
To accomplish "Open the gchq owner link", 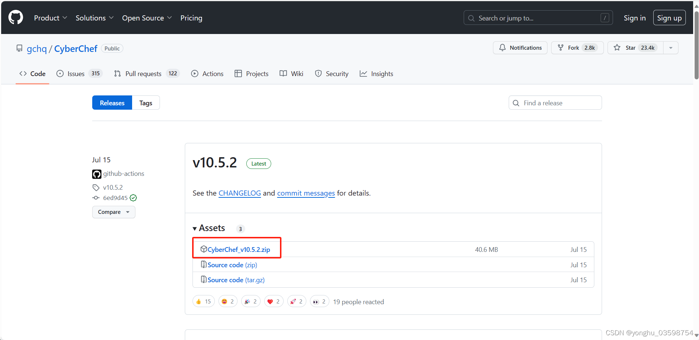I will click(x=37, y=49).
